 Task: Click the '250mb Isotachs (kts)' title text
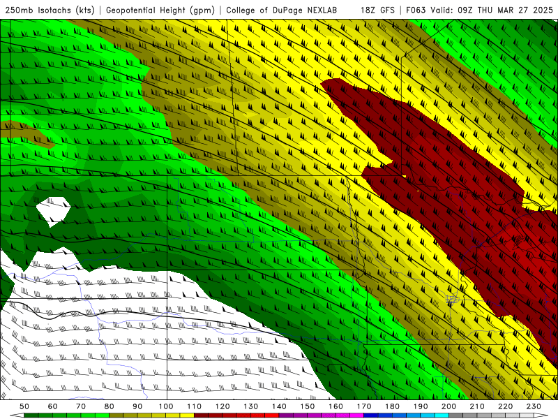tap(50, 10)
